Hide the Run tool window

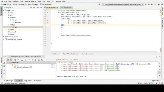160,57
